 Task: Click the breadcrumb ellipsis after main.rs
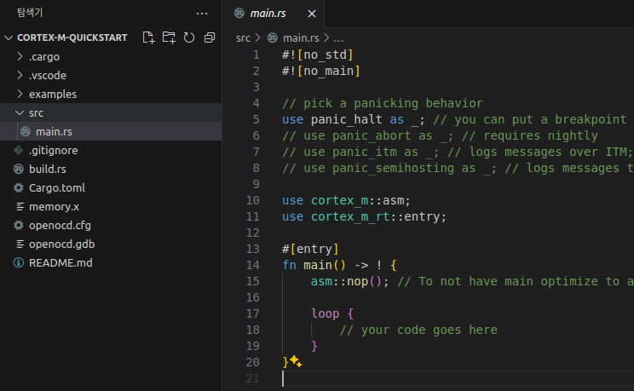pos(338,38)
